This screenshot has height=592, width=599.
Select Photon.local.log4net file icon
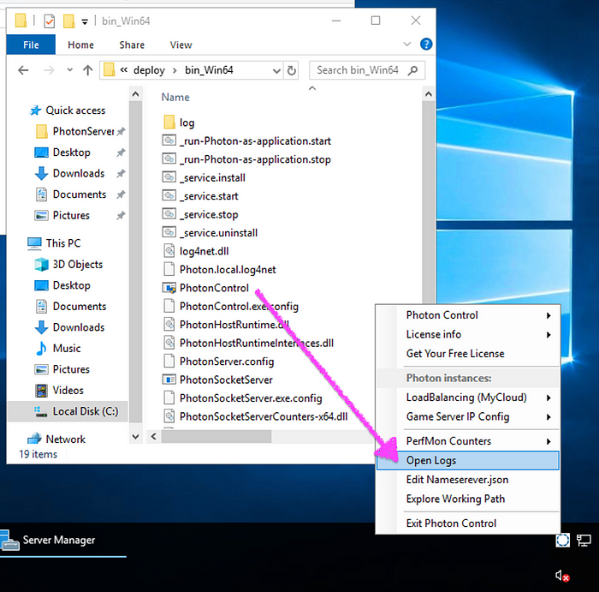tap(169, 269)
